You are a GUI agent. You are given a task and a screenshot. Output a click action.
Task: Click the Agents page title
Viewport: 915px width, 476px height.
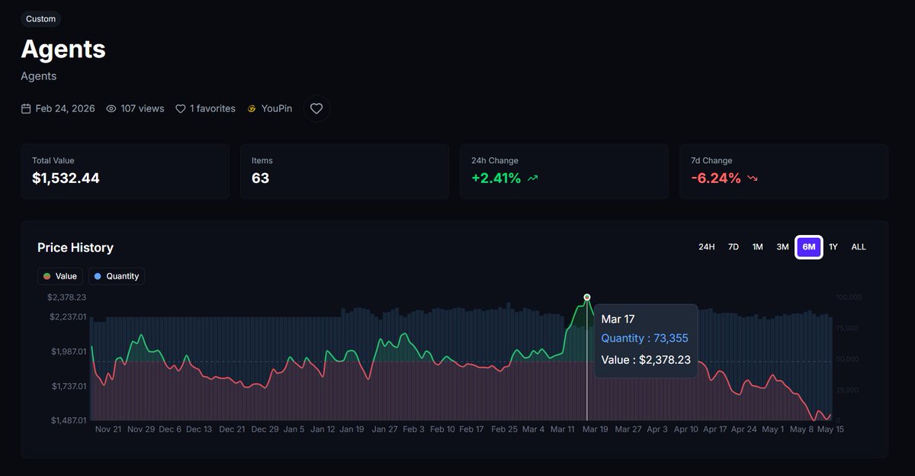pos(63,49)
